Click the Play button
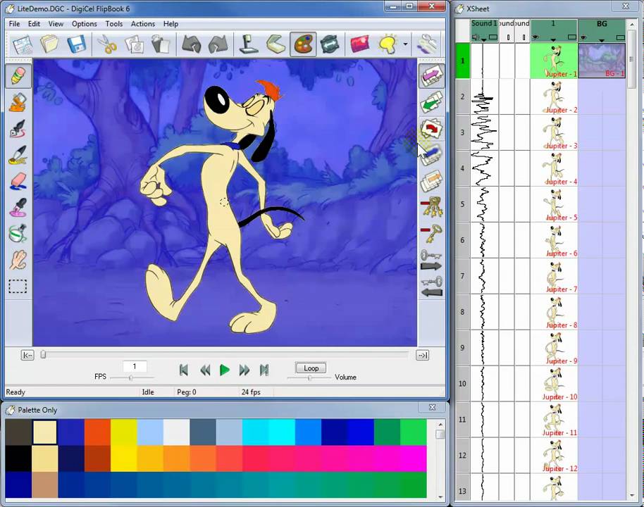Screen dimensions: 644x507 pos(224,370)
